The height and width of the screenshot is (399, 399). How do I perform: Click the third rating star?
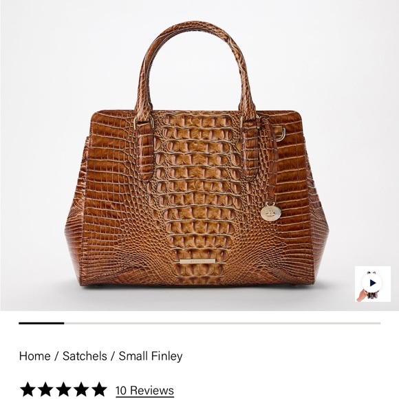[63, 389]
